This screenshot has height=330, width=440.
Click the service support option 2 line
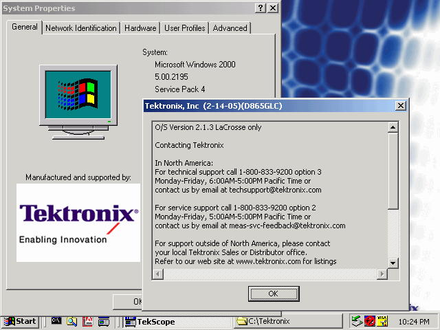pyautogui.click(x=235, y=208)
